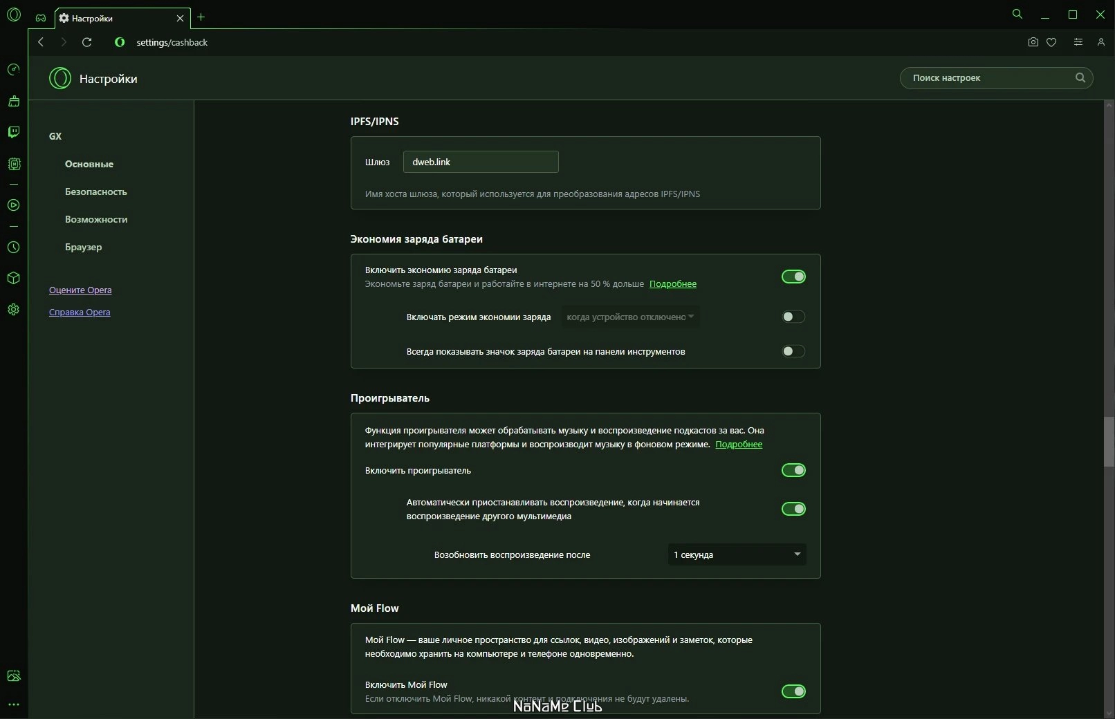Toggle Включить проигрыватель switch

[793, 470]
